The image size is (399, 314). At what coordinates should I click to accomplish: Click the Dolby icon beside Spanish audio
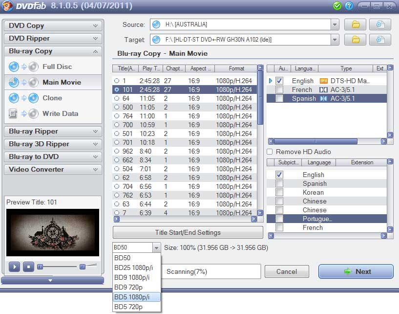[x=323, y=99]
